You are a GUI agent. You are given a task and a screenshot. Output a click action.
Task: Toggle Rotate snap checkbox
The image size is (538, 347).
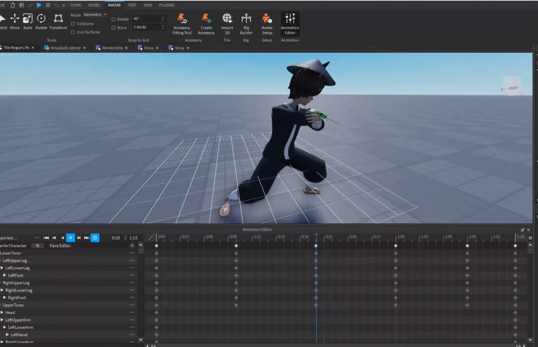[114, 19]
